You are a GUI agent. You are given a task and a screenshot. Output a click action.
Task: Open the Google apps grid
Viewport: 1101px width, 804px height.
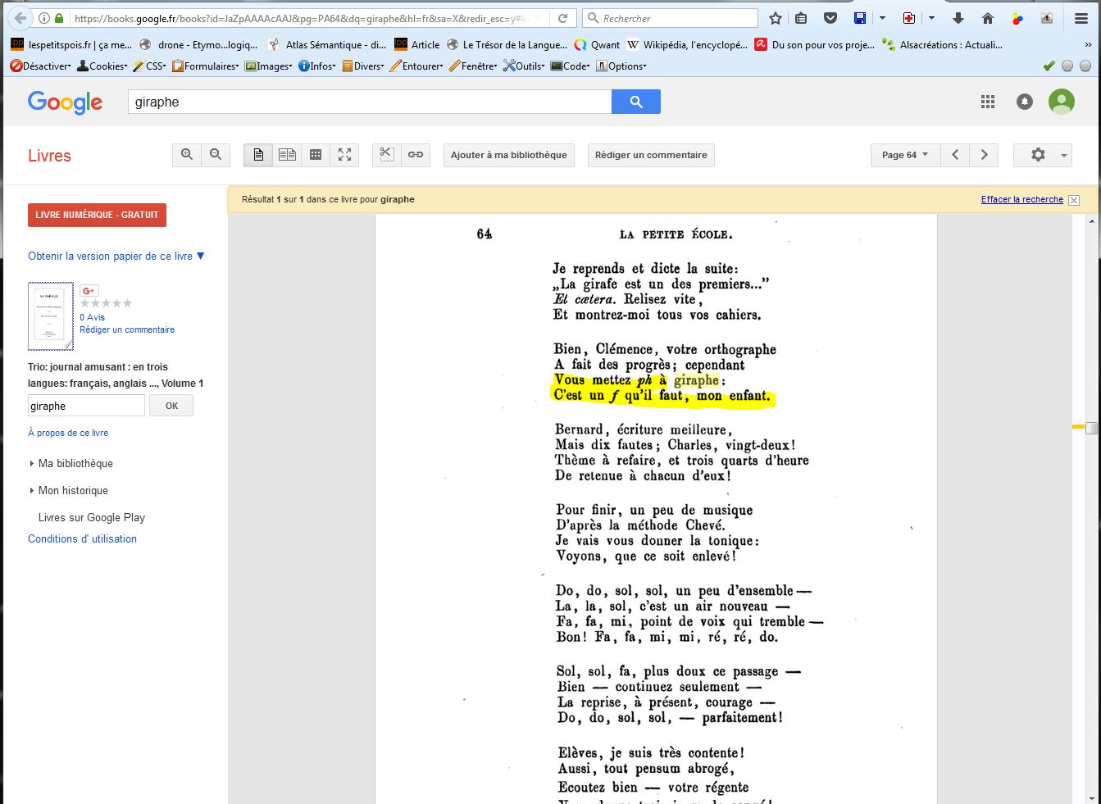[x=988, y=102]
